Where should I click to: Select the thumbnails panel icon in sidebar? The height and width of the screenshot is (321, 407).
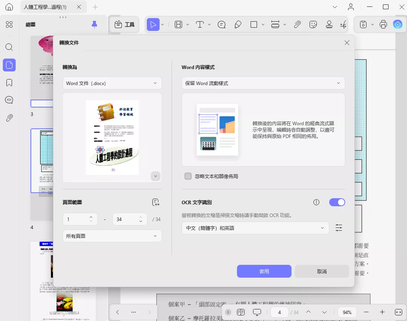click(9, 65)
